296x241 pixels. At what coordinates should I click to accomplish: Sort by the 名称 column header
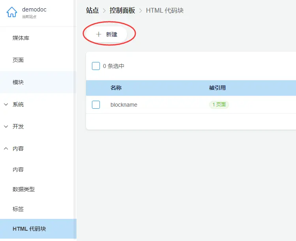click(116, 88)
